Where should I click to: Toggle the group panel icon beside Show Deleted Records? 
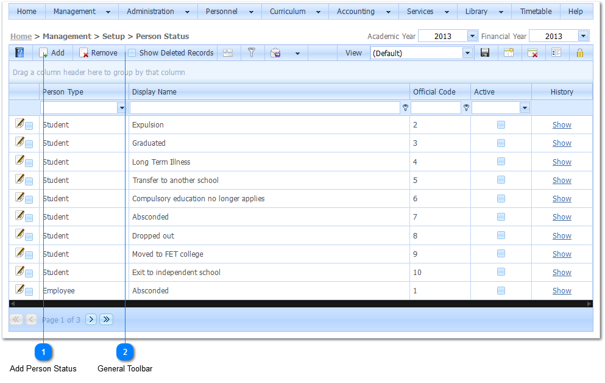[x=228, y=53]
